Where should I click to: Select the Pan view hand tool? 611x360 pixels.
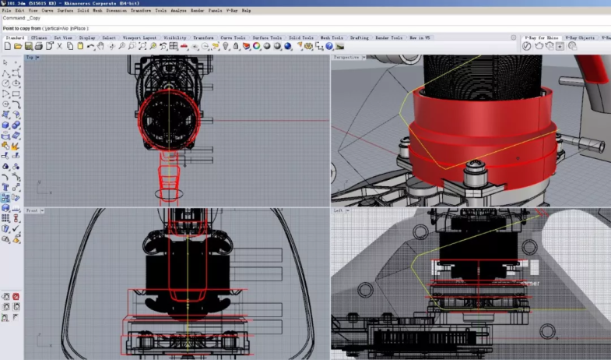point(102,47)
